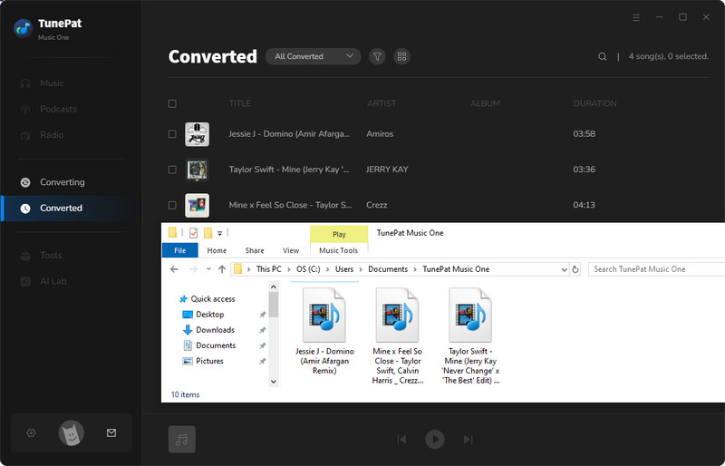Click the Search TunePat Music One field

654,269
